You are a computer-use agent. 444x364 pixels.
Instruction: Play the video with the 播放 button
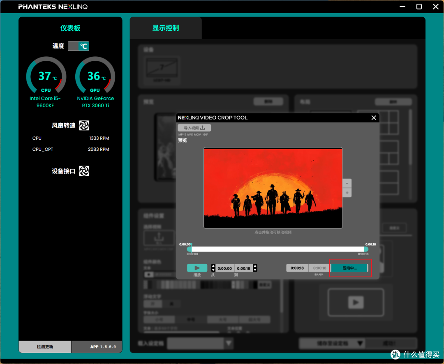click(197, 268)
